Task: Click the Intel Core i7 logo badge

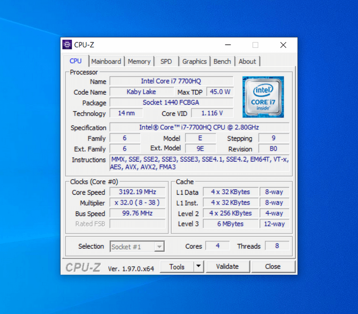Action: coord(263,97)
